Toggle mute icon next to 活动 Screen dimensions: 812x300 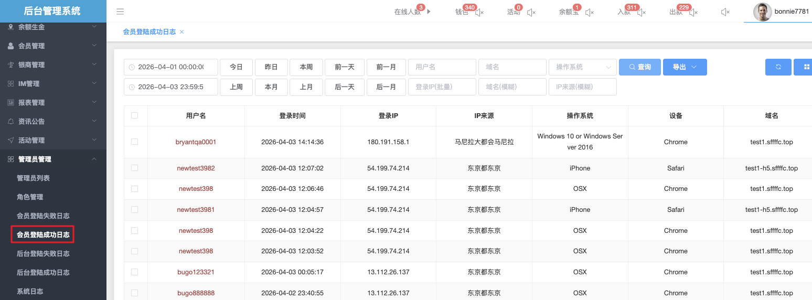tap(531, 12)
